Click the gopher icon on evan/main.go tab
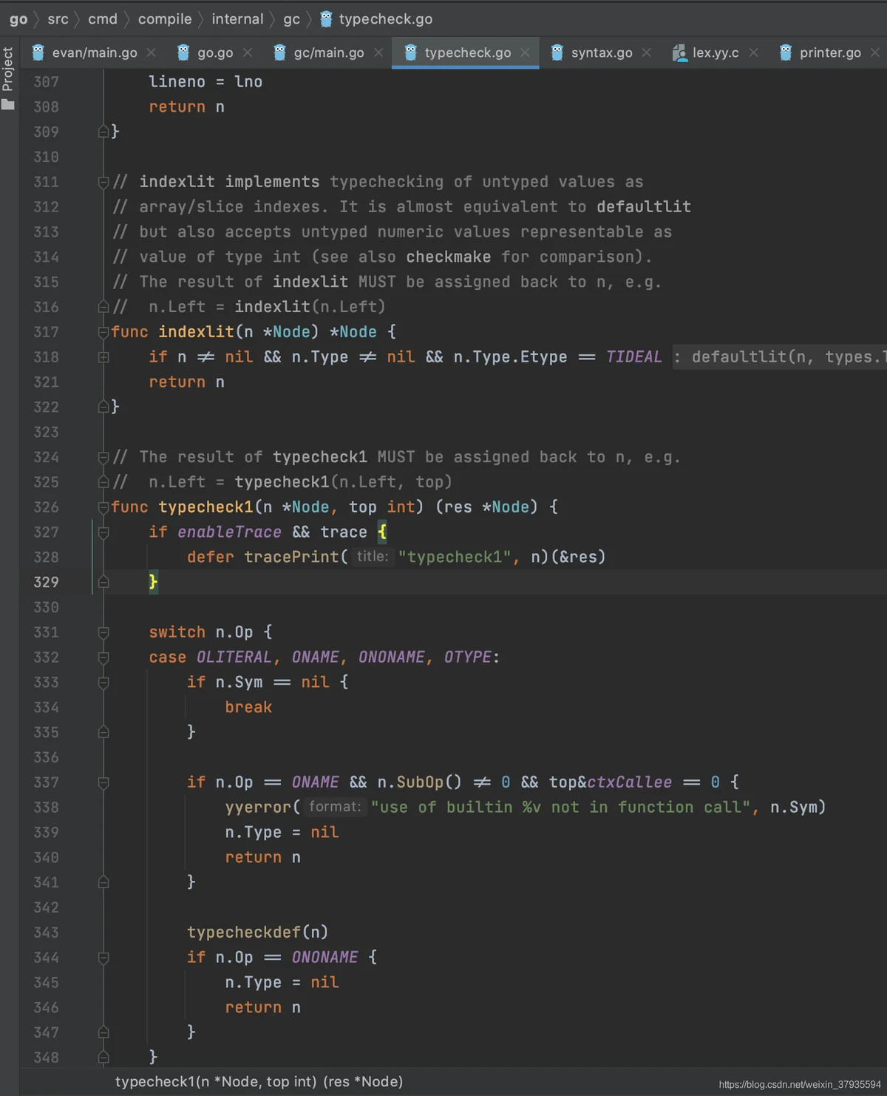 pos(38,52)
